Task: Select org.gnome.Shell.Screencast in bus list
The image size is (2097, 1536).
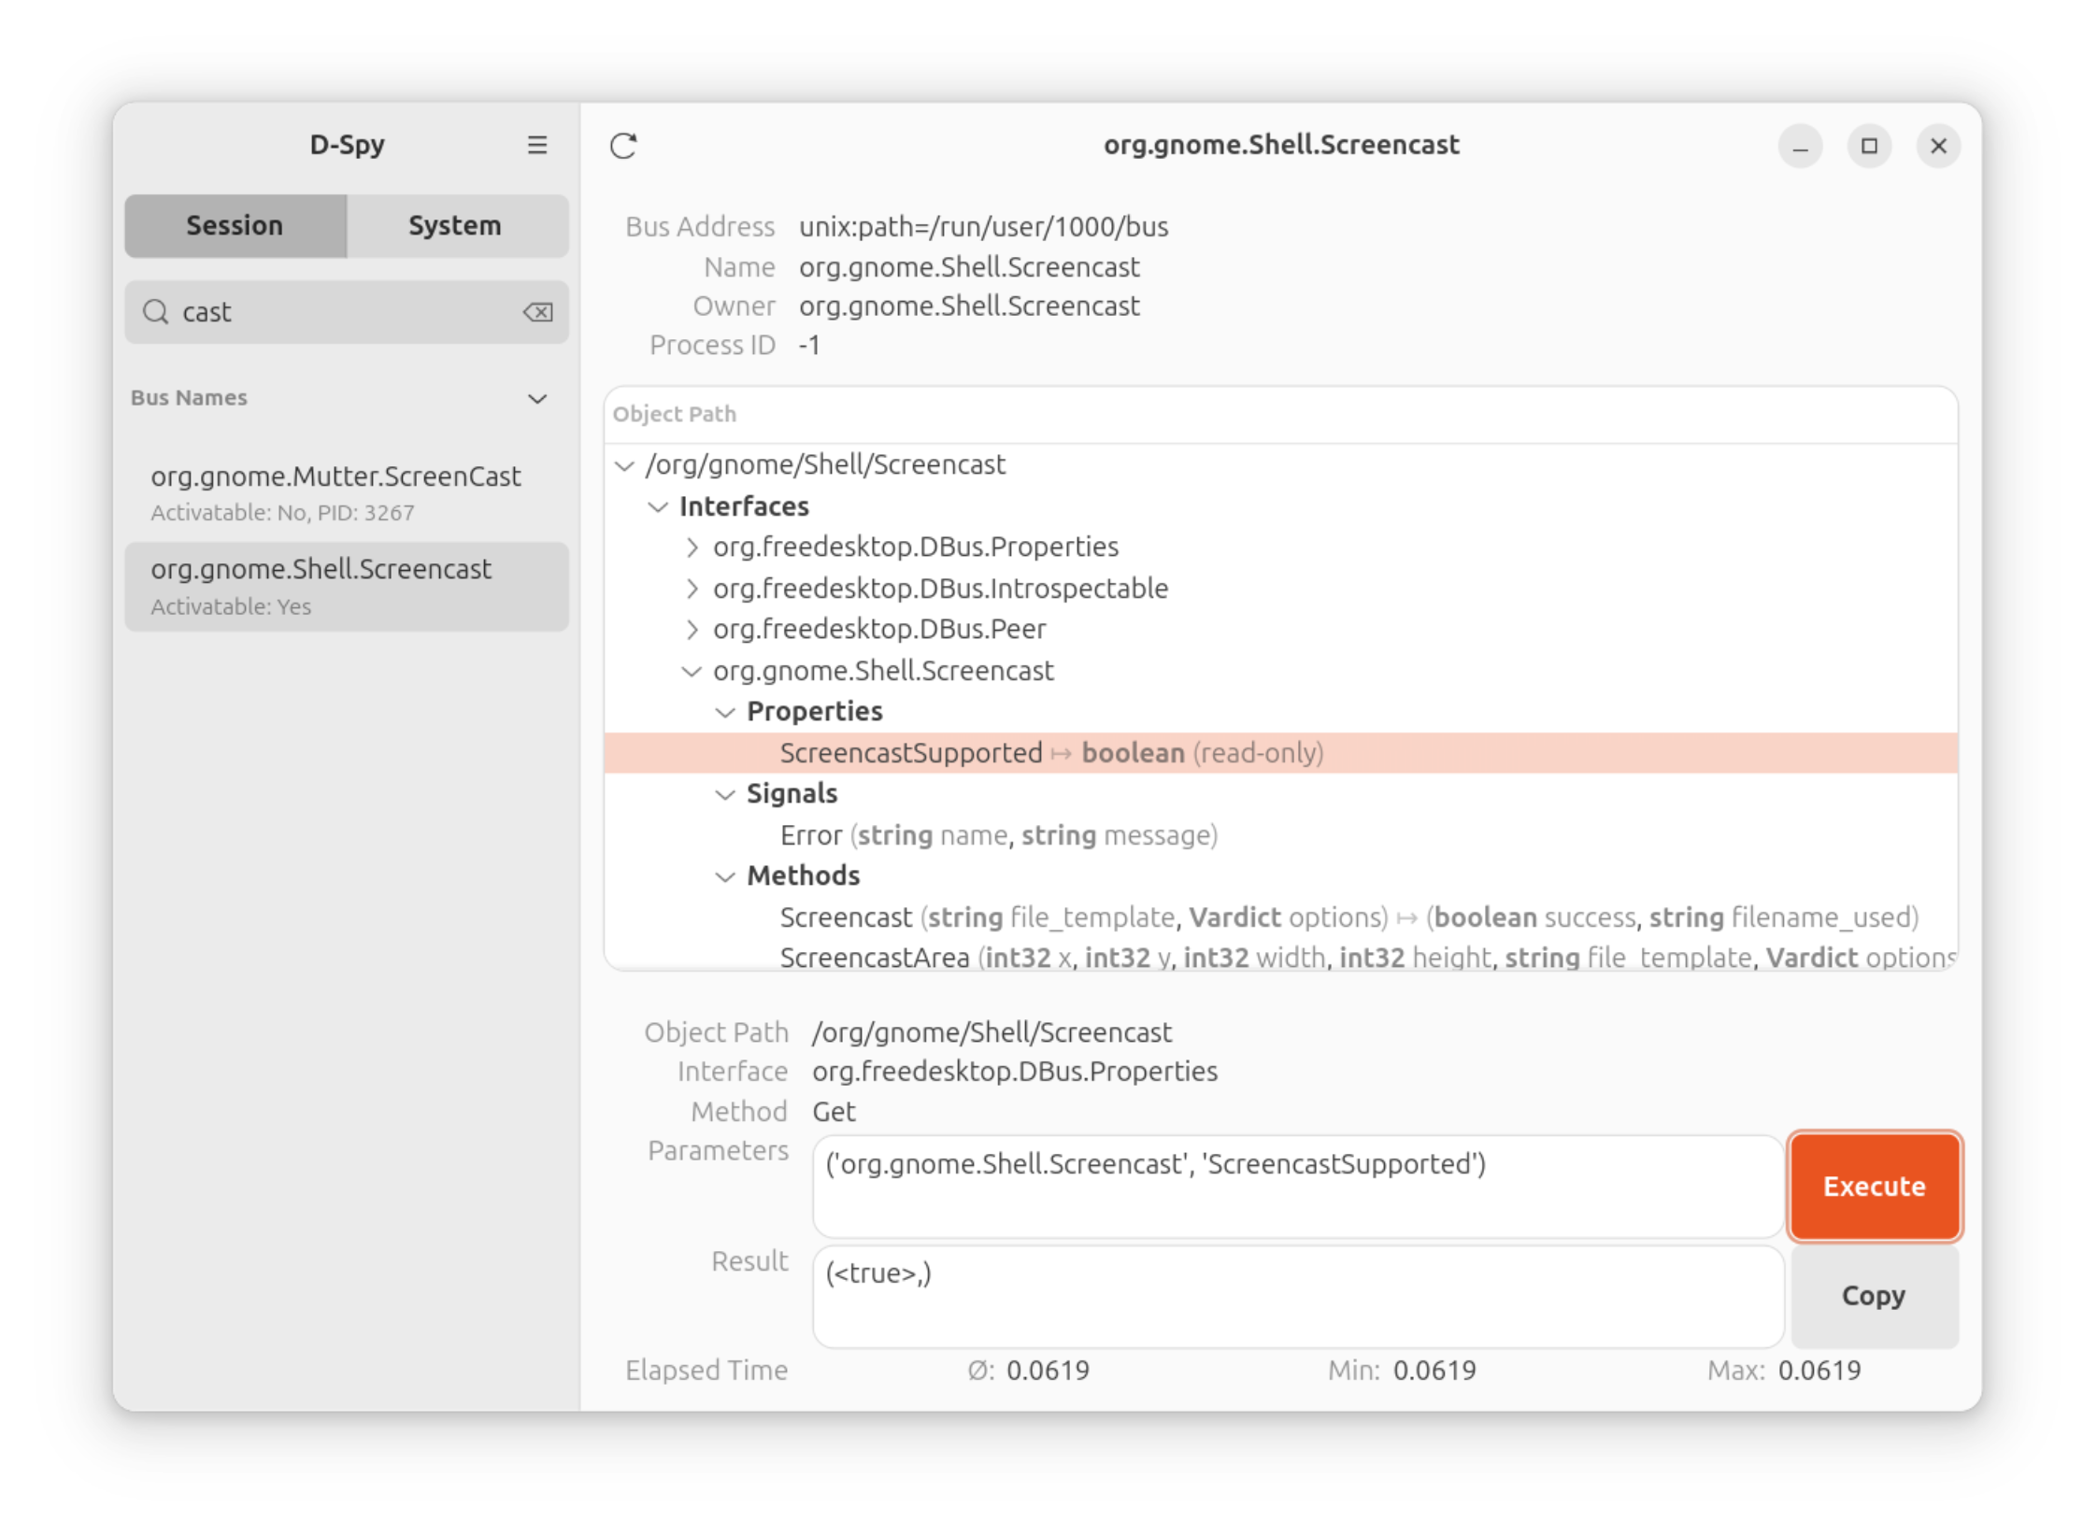Action: [347, 586]
